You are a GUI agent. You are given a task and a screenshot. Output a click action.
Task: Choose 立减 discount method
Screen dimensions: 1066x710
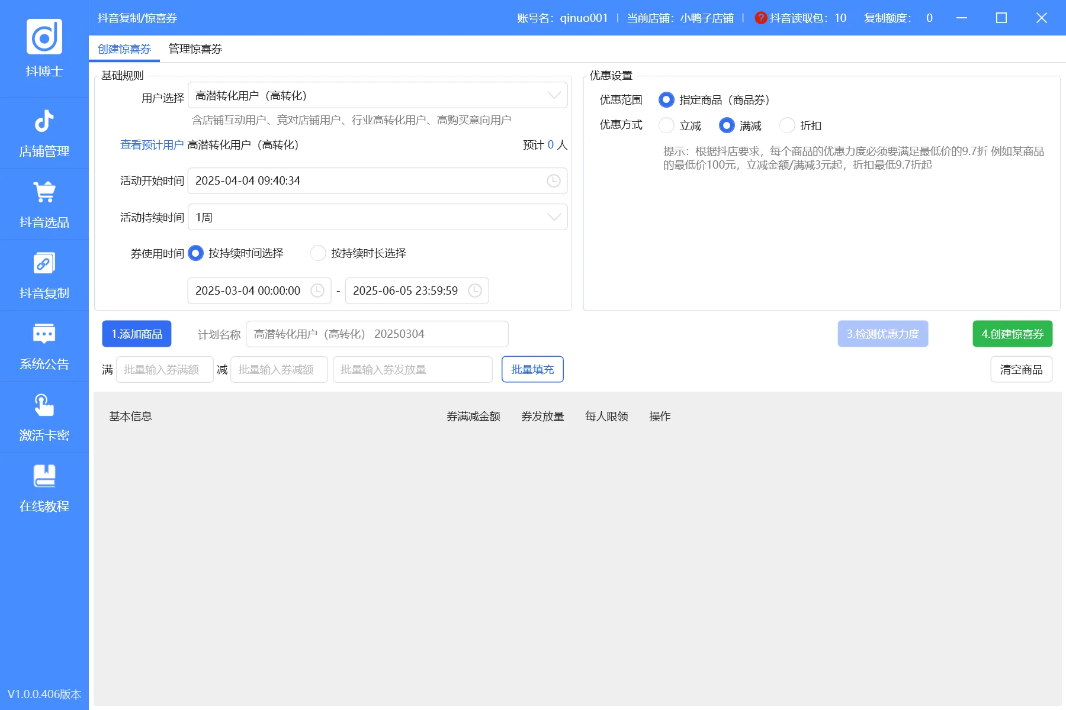coord(666,125)
